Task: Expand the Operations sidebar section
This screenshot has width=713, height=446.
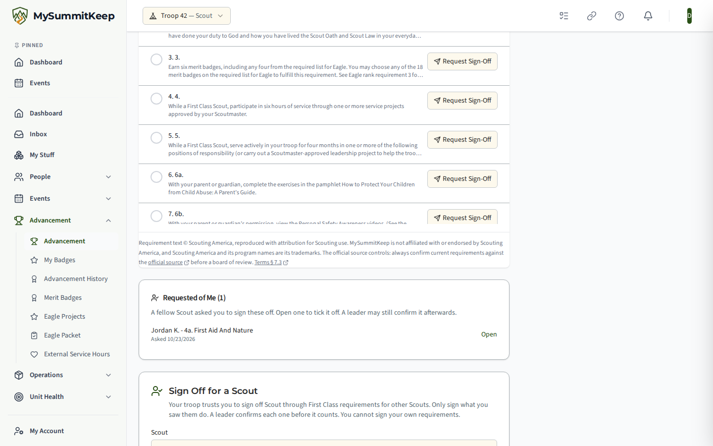Action: [x=63, y=375]
